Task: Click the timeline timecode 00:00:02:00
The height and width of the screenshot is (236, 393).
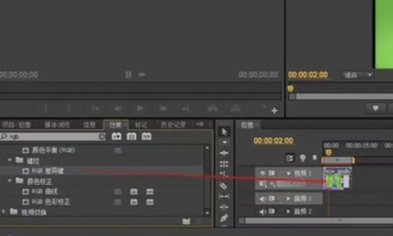Action: pos(273,141)
